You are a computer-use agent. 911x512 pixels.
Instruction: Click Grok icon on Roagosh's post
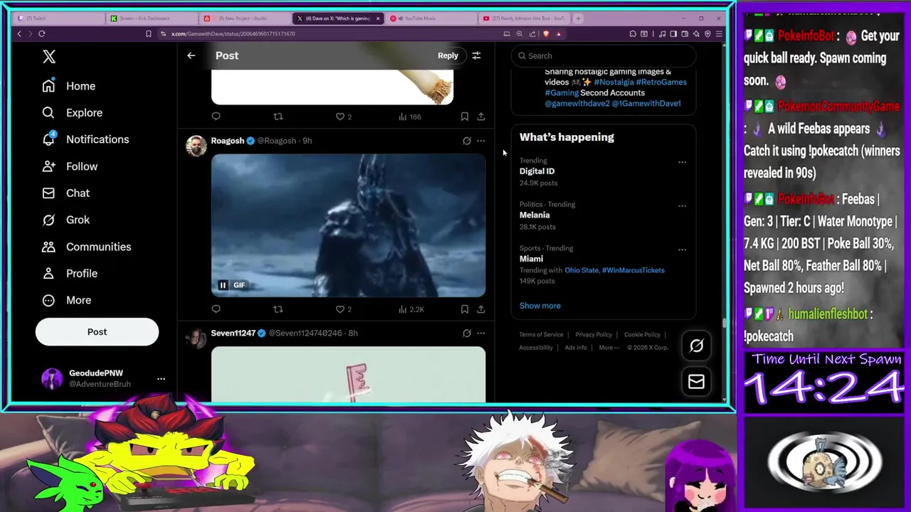click(x=467, y=141)
